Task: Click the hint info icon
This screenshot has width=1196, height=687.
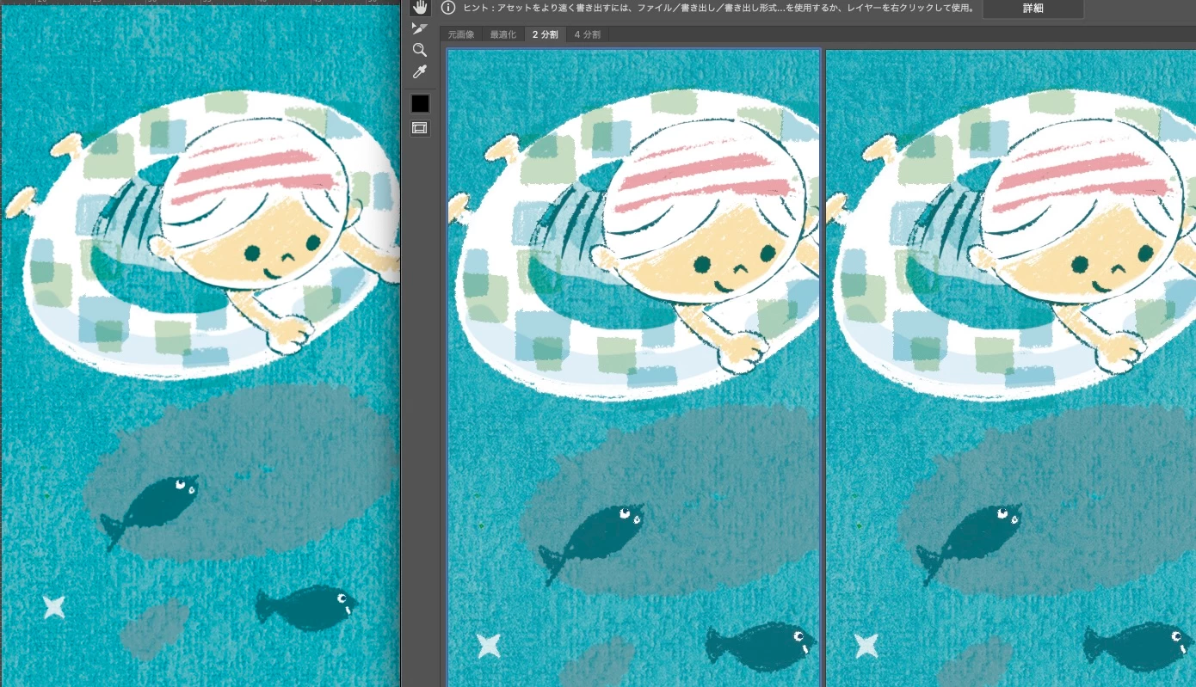Action: pos(447,8)
